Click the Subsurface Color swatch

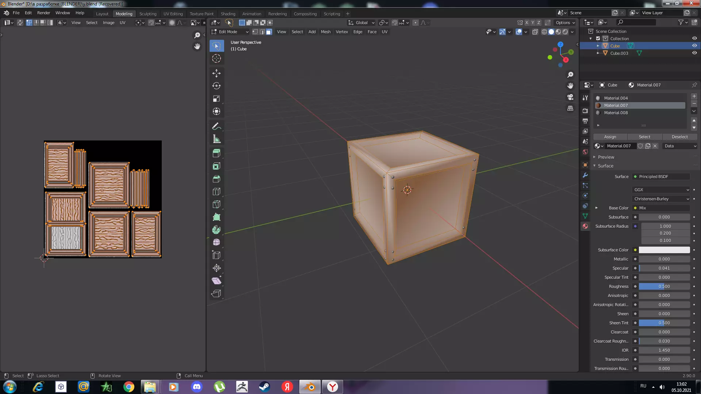click(x=664, y=250)
